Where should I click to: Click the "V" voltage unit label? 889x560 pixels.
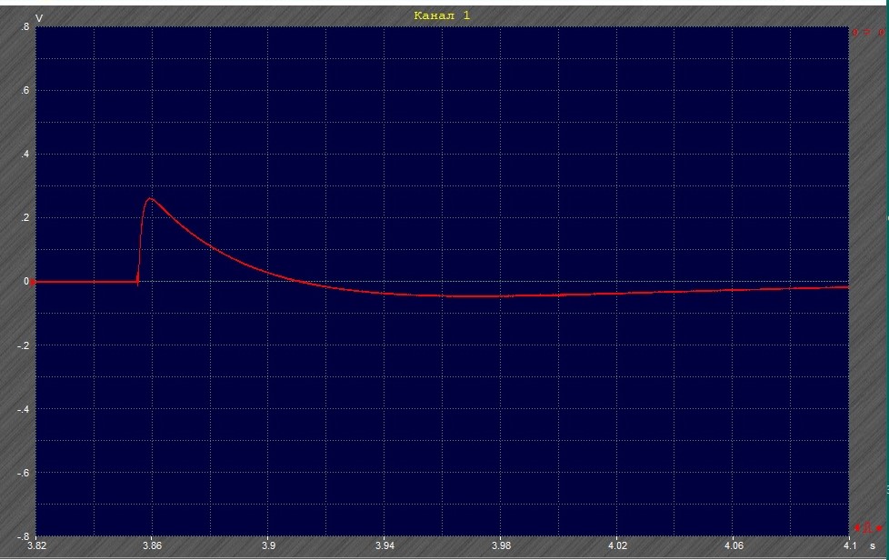(x=39, y=19)
